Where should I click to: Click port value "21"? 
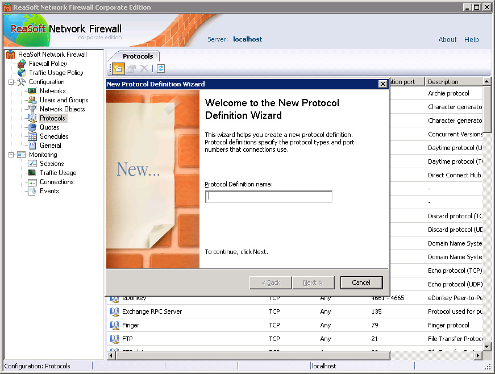[375, 339]
